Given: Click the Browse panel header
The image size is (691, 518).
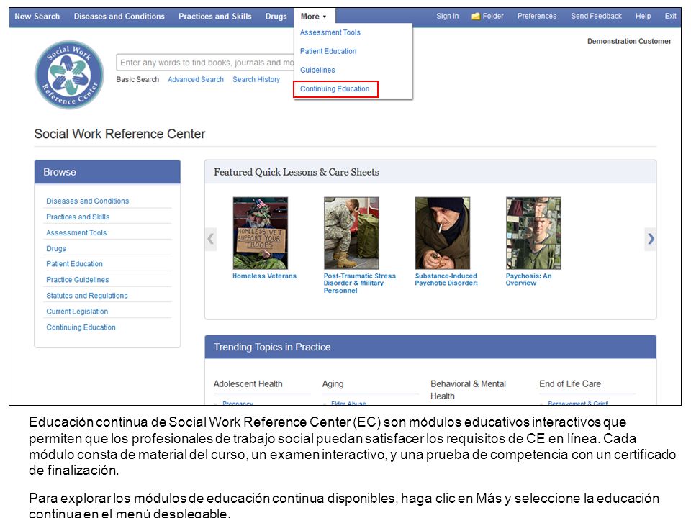Looking at the screenshot, I should [107, 172].
